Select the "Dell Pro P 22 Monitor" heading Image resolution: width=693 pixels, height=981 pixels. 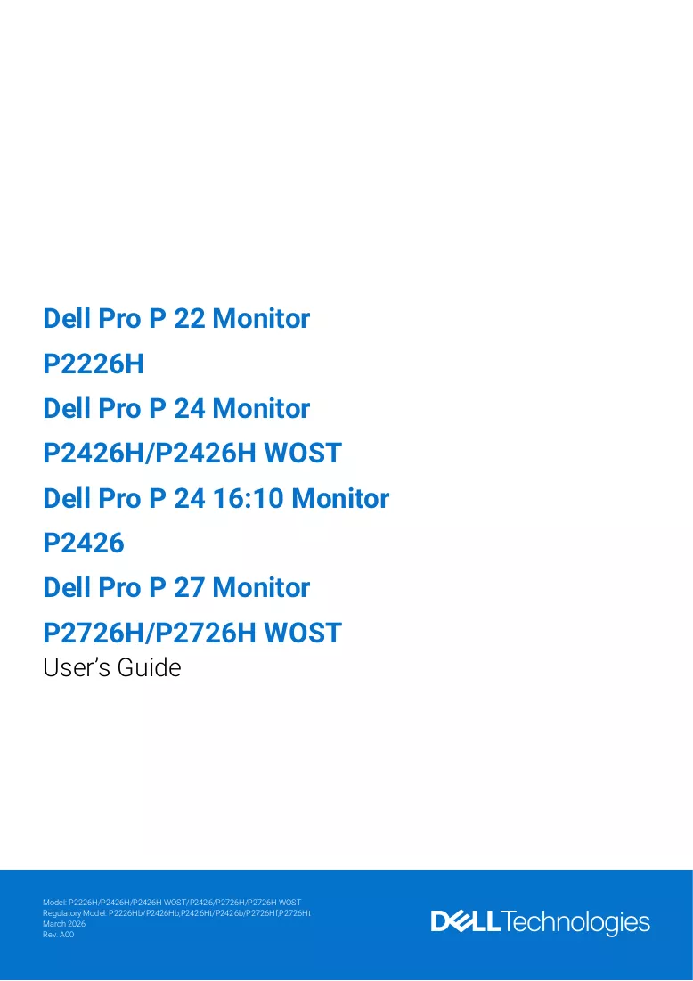pos(176,318)
